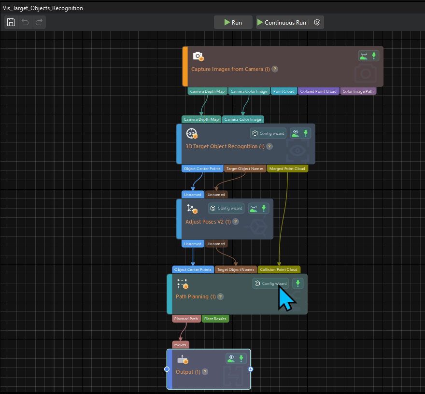Toggle visualization eye on Output step
This screenshot has height=394, width=425.
coord(231,358)
